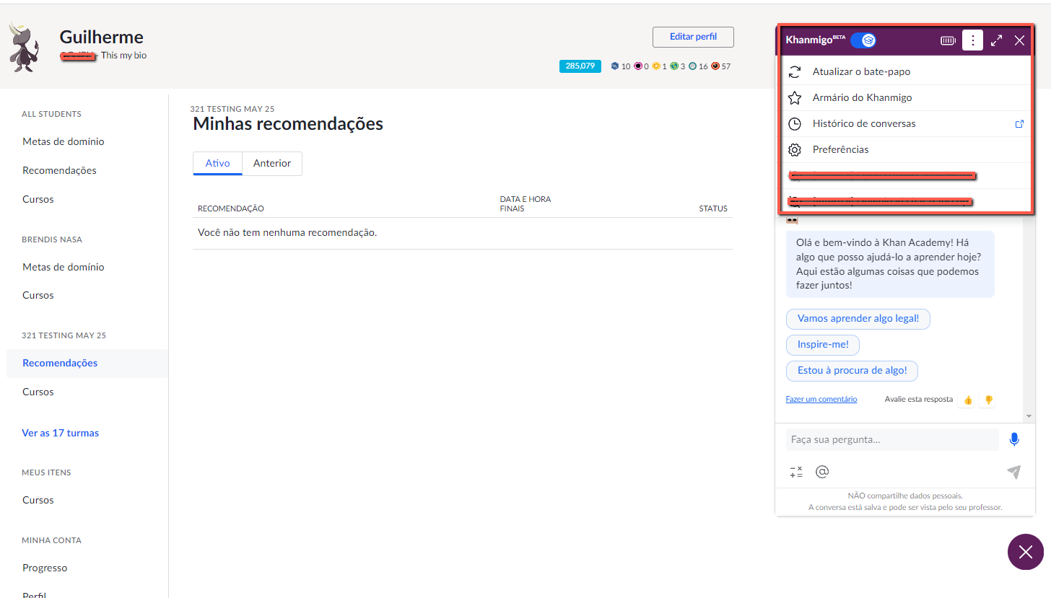Open Progresso under MINHA CONTA
This screenshot has height=598, width=1051.
(x=45, y=568)
